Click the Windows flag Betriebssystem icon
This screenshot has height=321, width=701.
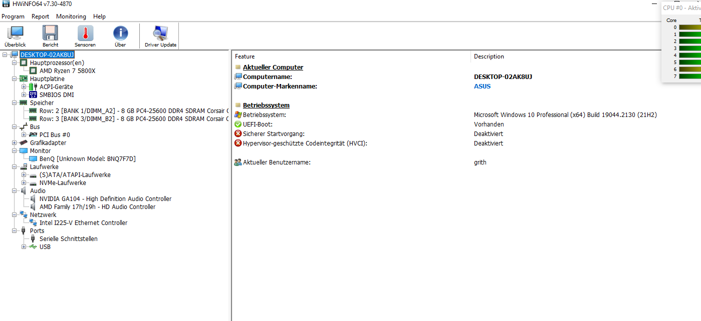tap(238, 114)
